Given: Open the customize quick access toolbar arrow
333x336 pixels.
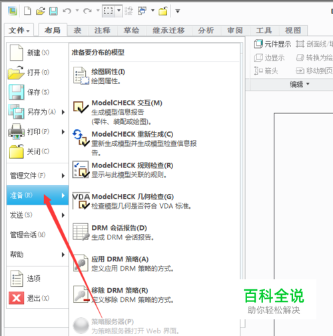Looking at the screenshot, I should [x=178, y=11].
